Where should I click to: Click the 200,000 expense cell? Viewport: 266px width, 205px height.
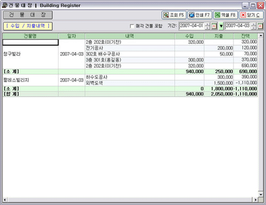pos(219,48)
